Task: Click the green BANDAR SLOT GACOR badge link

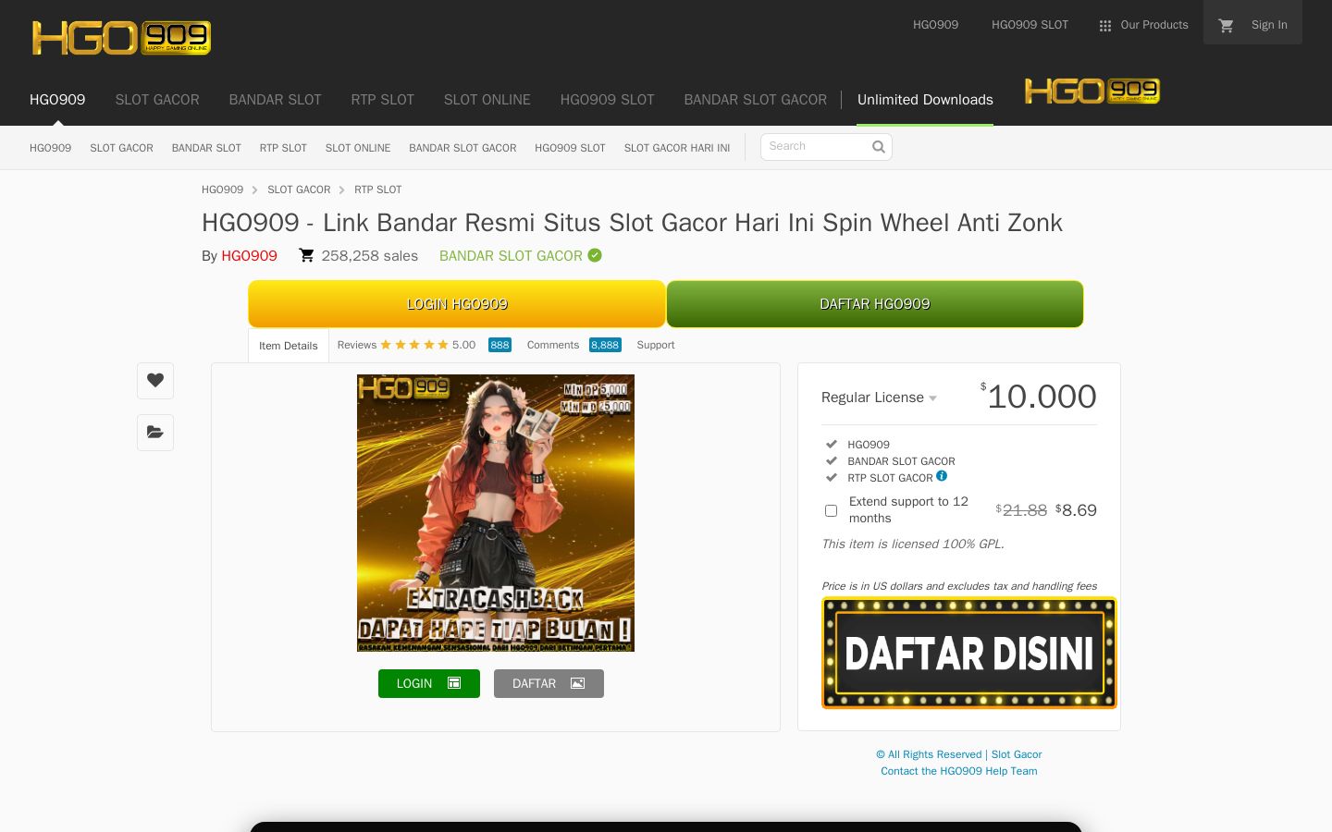Action: point(511,256)
